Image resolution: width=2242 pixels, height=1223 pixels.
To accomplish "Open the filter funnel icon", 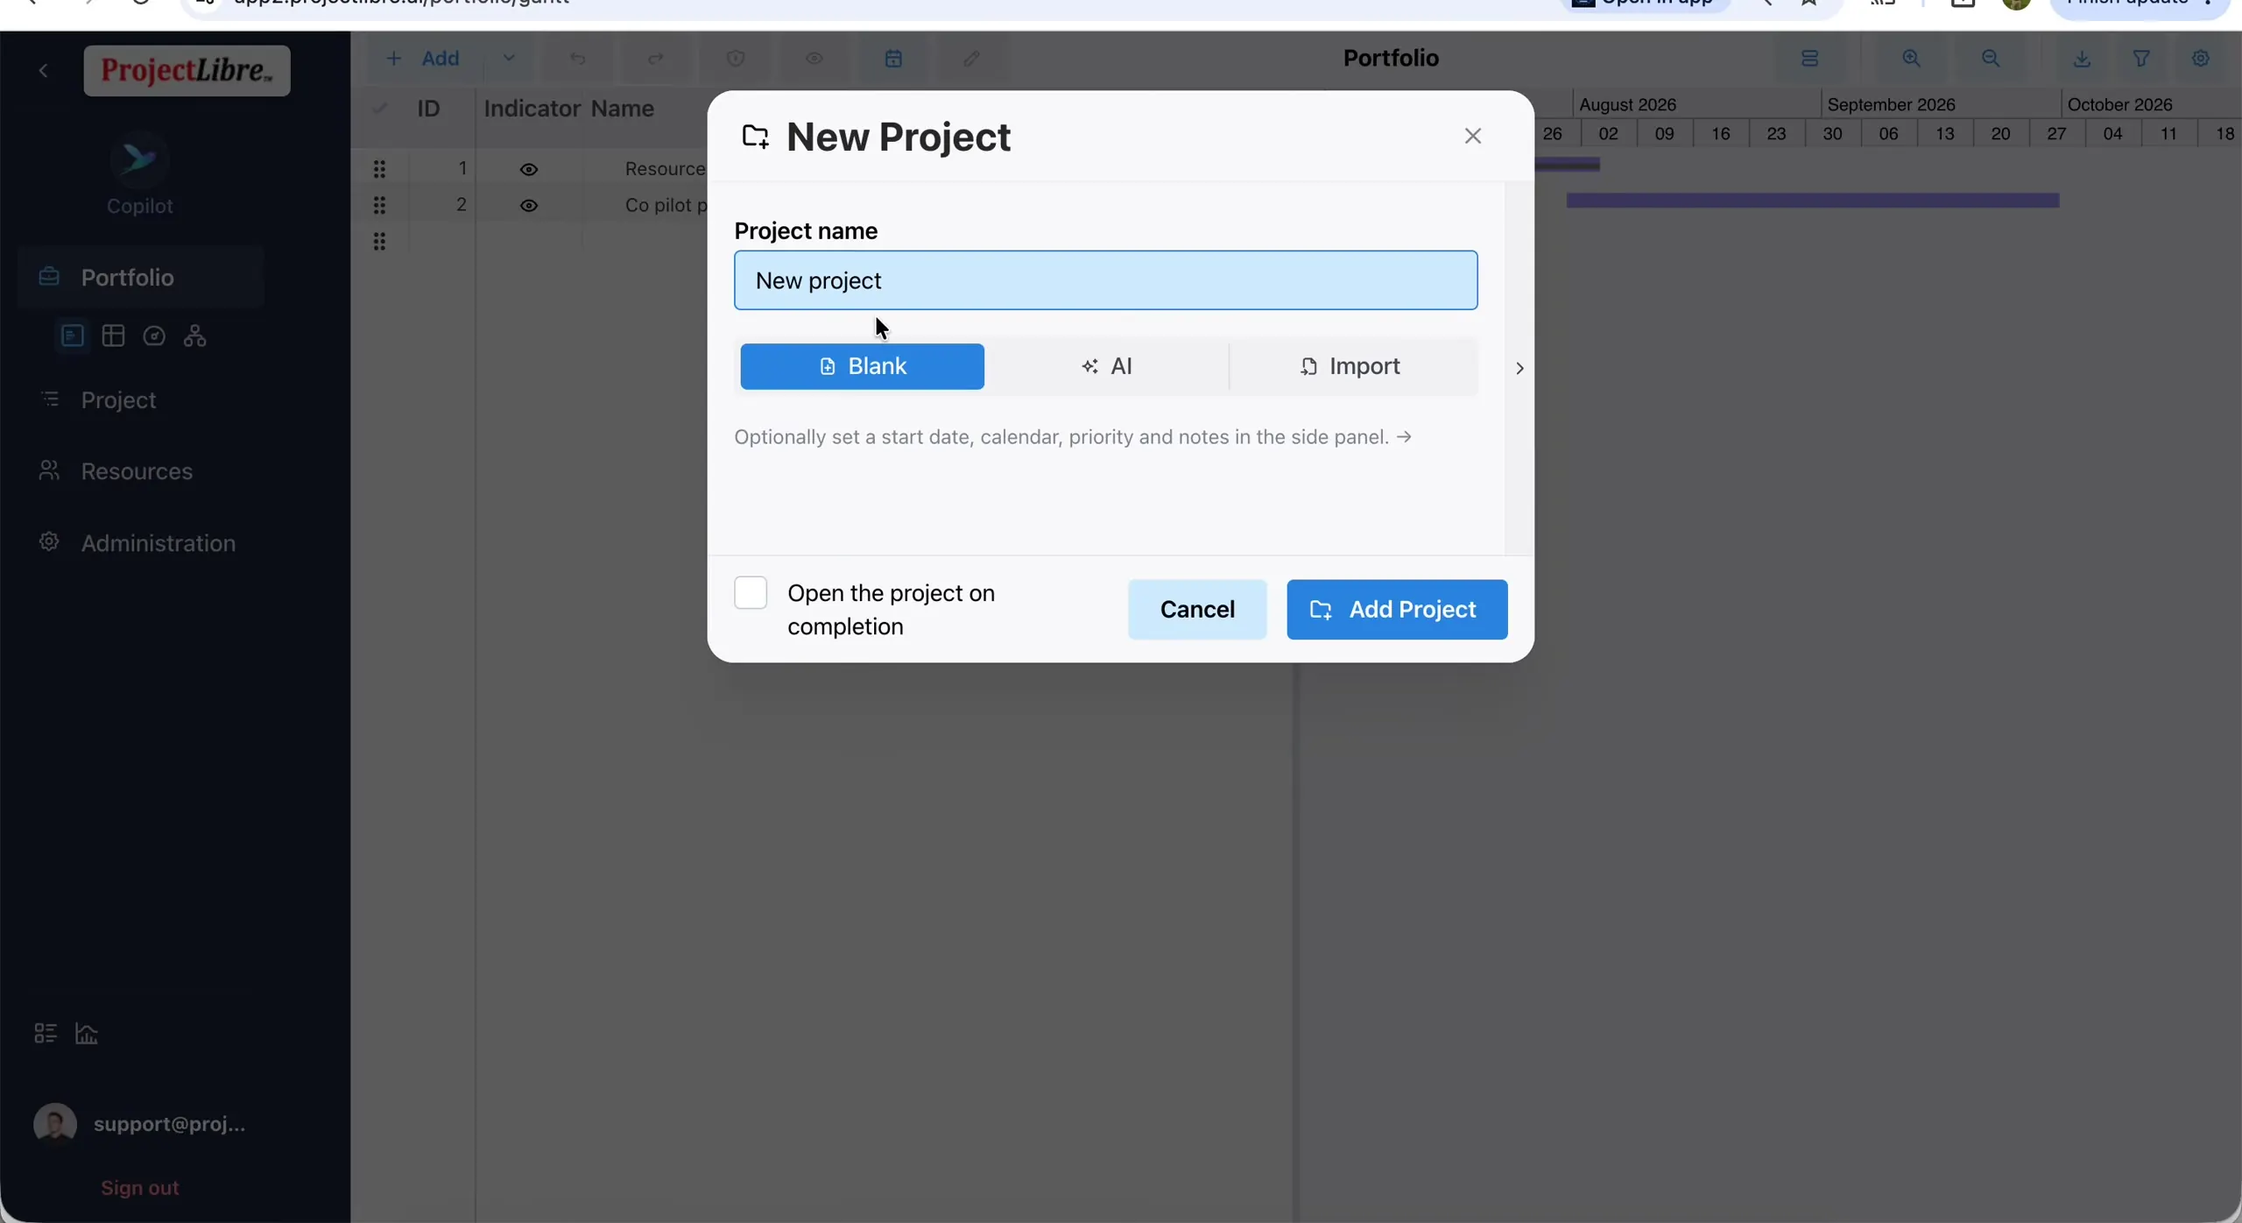I will [2141, 59].
